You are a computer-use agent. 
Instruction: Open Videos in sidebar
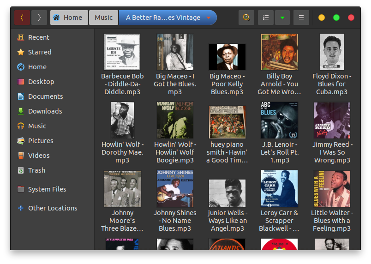coord(52,156)
